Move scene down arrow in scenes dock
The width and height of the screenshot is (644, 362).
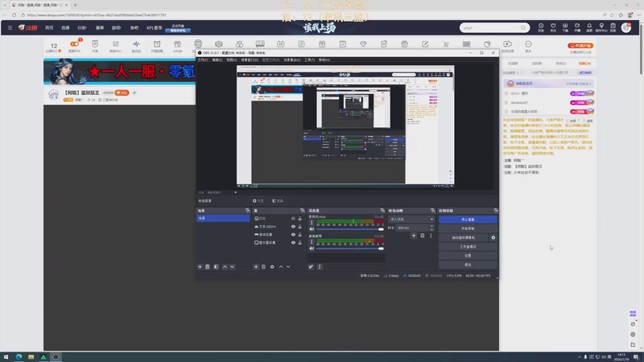pos(232,267)
